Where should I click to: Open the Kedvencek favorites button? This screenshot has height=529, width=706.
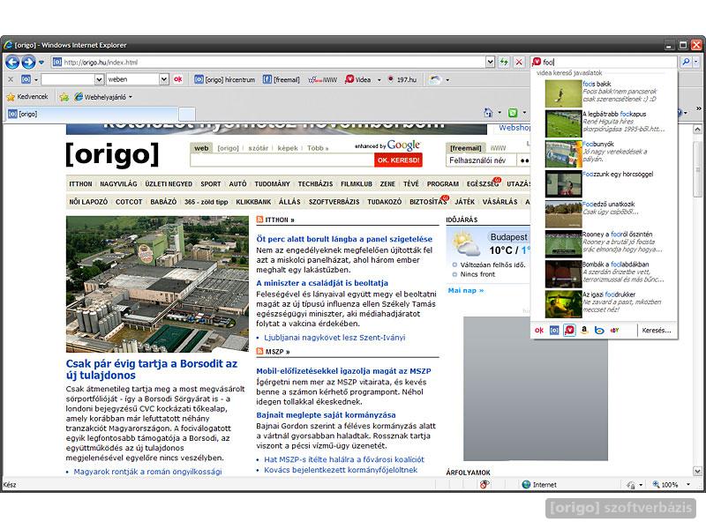tap(27, 97)
